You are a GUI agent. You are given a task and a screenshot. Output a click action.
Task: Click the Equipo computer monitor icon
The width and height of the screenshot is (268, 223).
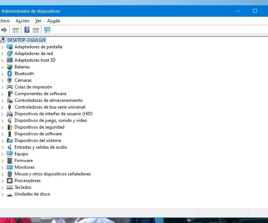pos(10,154)
